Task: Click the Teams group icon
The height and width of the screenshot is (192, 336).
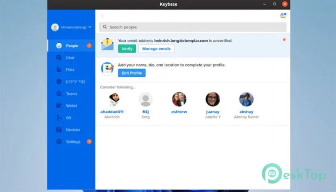Action: [59, 94]
